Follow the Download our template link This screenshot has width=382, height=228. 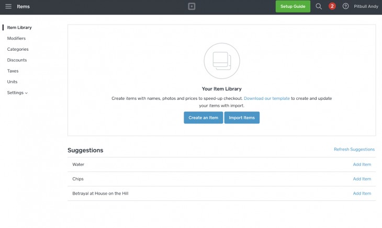(x=266, y=98)
